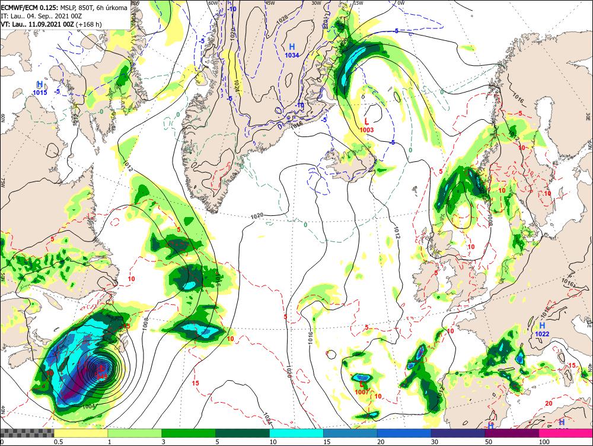Click the "0.5" value on the color scale

(x=58, y=442)
